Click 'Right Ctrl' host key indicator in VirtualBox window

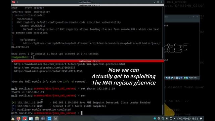192,78
